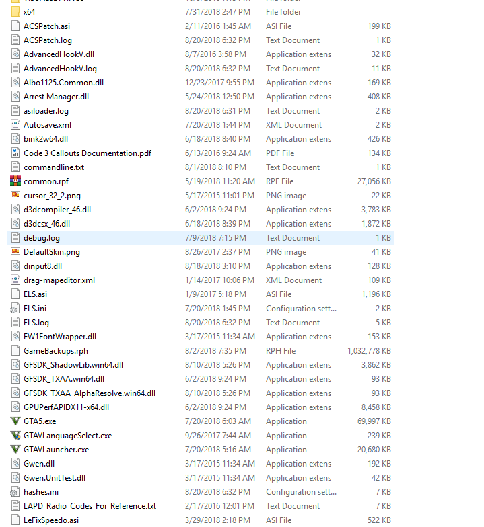Image resolution: width=484 pixels, height=527 pixels.
Task: Click the RPF File type text
Action: click(280, 181)
